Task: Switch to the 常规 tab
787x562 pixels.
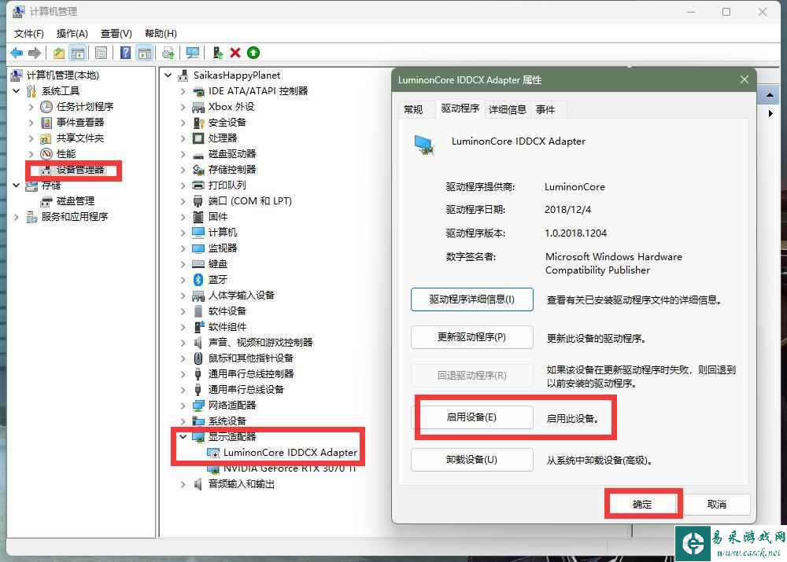Action: (x=413, y=109)
